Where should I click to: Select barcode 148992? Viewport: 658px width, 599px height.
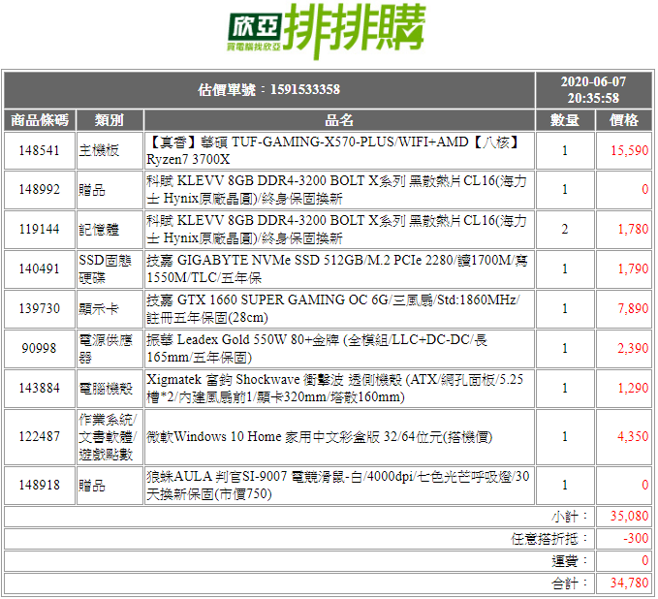(40, 190)
